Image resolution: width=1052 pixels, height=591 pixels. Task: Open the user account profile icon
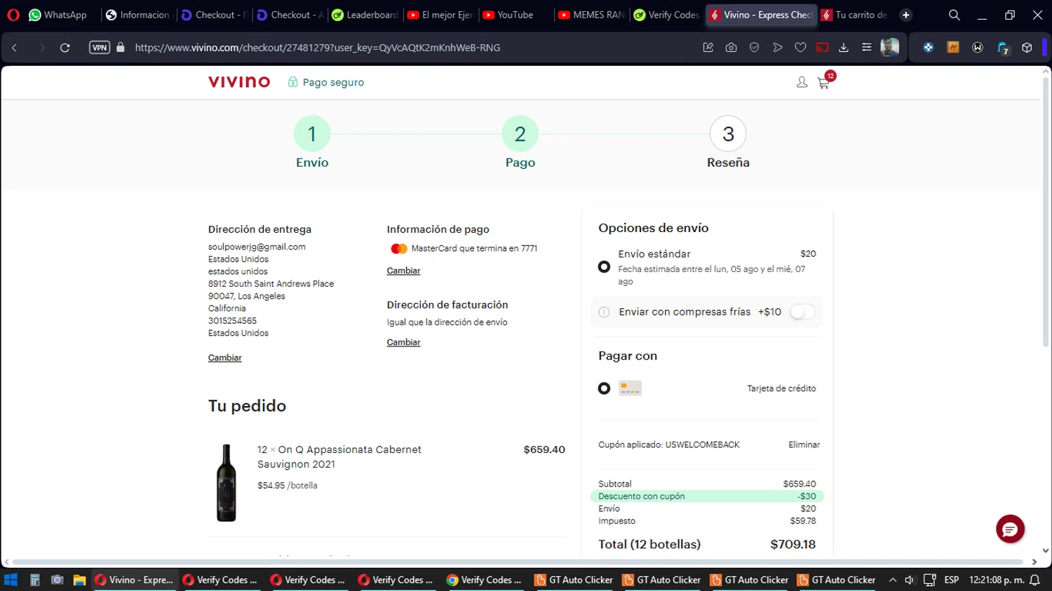coord(802,83)
